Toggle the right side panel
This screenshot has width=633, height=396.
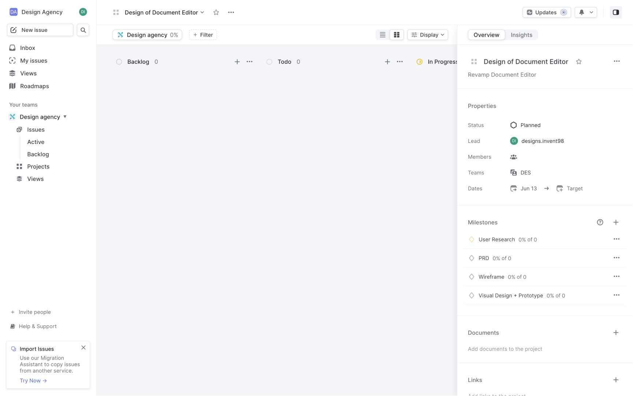tap(615, 12)
